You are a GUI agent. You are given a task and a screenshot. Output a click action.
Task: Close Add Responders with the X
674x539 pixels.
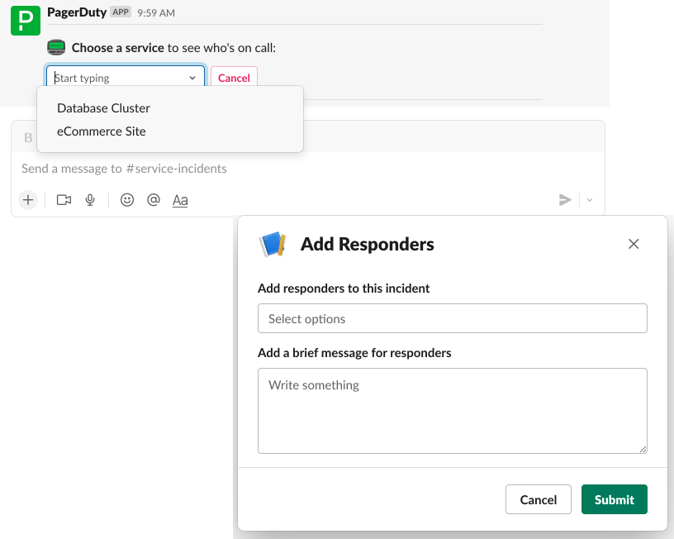pyautogui.click(x=634, y=244)
